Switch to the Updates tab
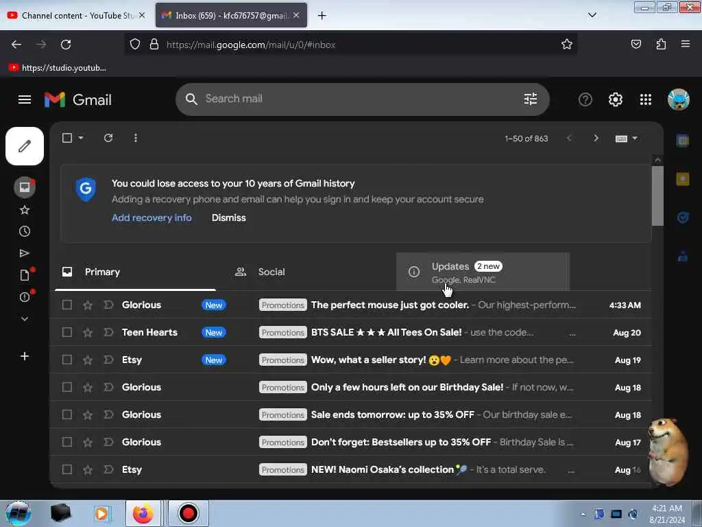Screen dimensions: 702x527 (x=483, y=272)
